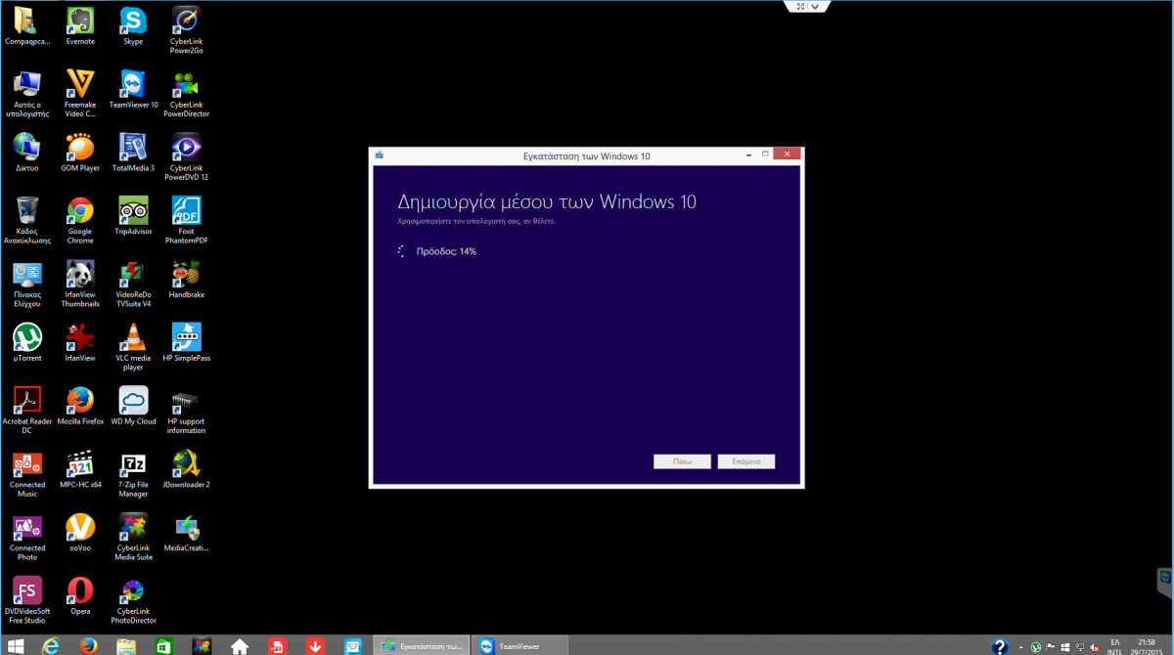Open Πίνακας Ελέγχου control panel icon
Image resolution: width=1174 pixels, height=655 pixels.
27,284
